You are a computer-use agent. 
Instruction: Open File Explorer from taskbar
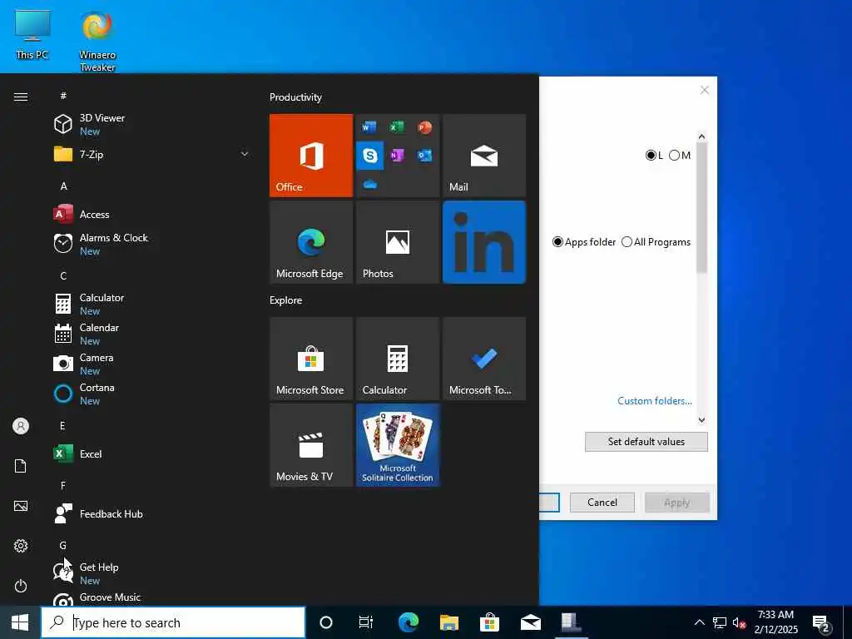(x=448, y=622)
